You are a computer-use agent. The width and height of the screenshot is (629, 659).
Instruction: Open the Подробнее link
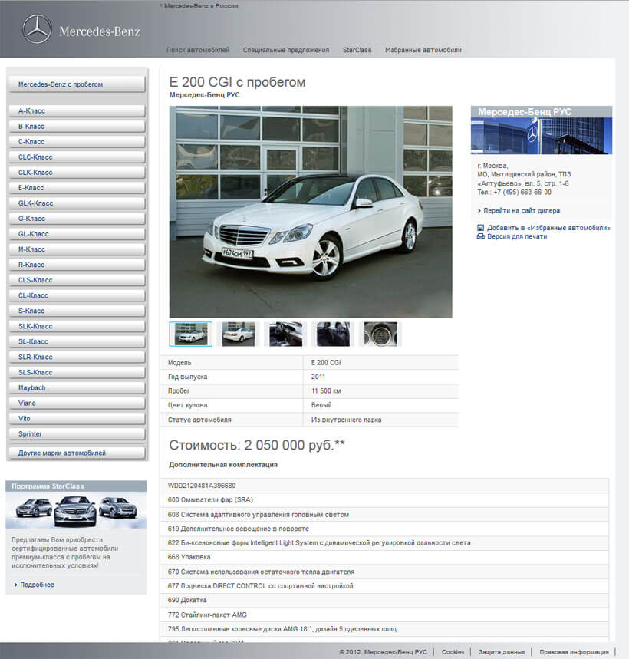pos(37,585)
